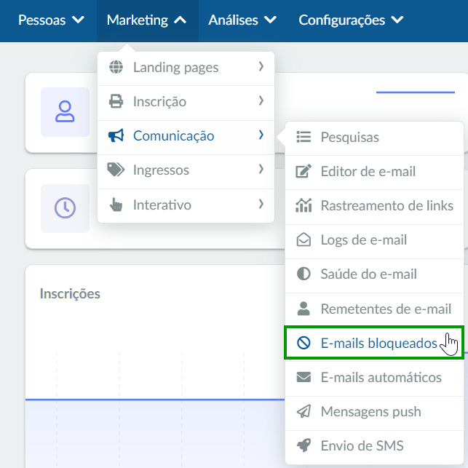Select Ingressos in Marketing menu
468x468 pixels.
point(186,172)
